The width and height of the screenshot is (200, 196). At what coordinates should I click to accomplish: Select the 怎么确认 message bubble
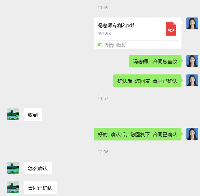pyautogui.click(x=38, y=168)
